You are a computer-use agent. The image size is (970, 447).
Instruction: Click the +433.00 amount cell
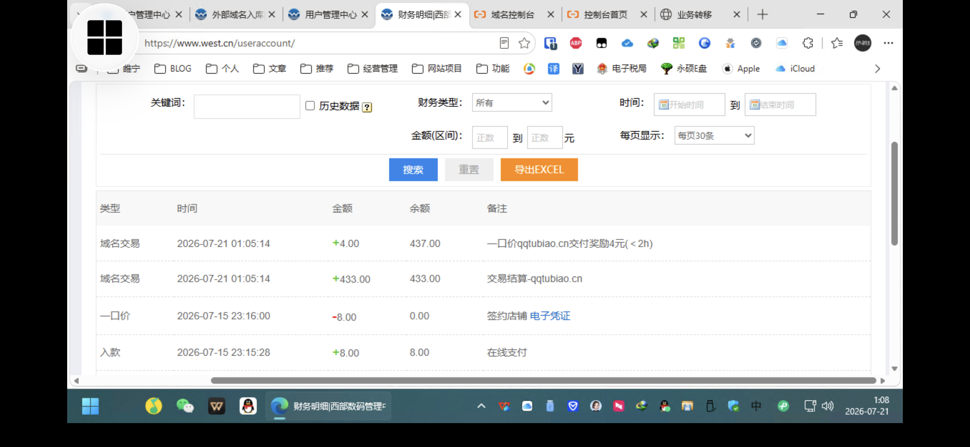click(x=351, y=279)
